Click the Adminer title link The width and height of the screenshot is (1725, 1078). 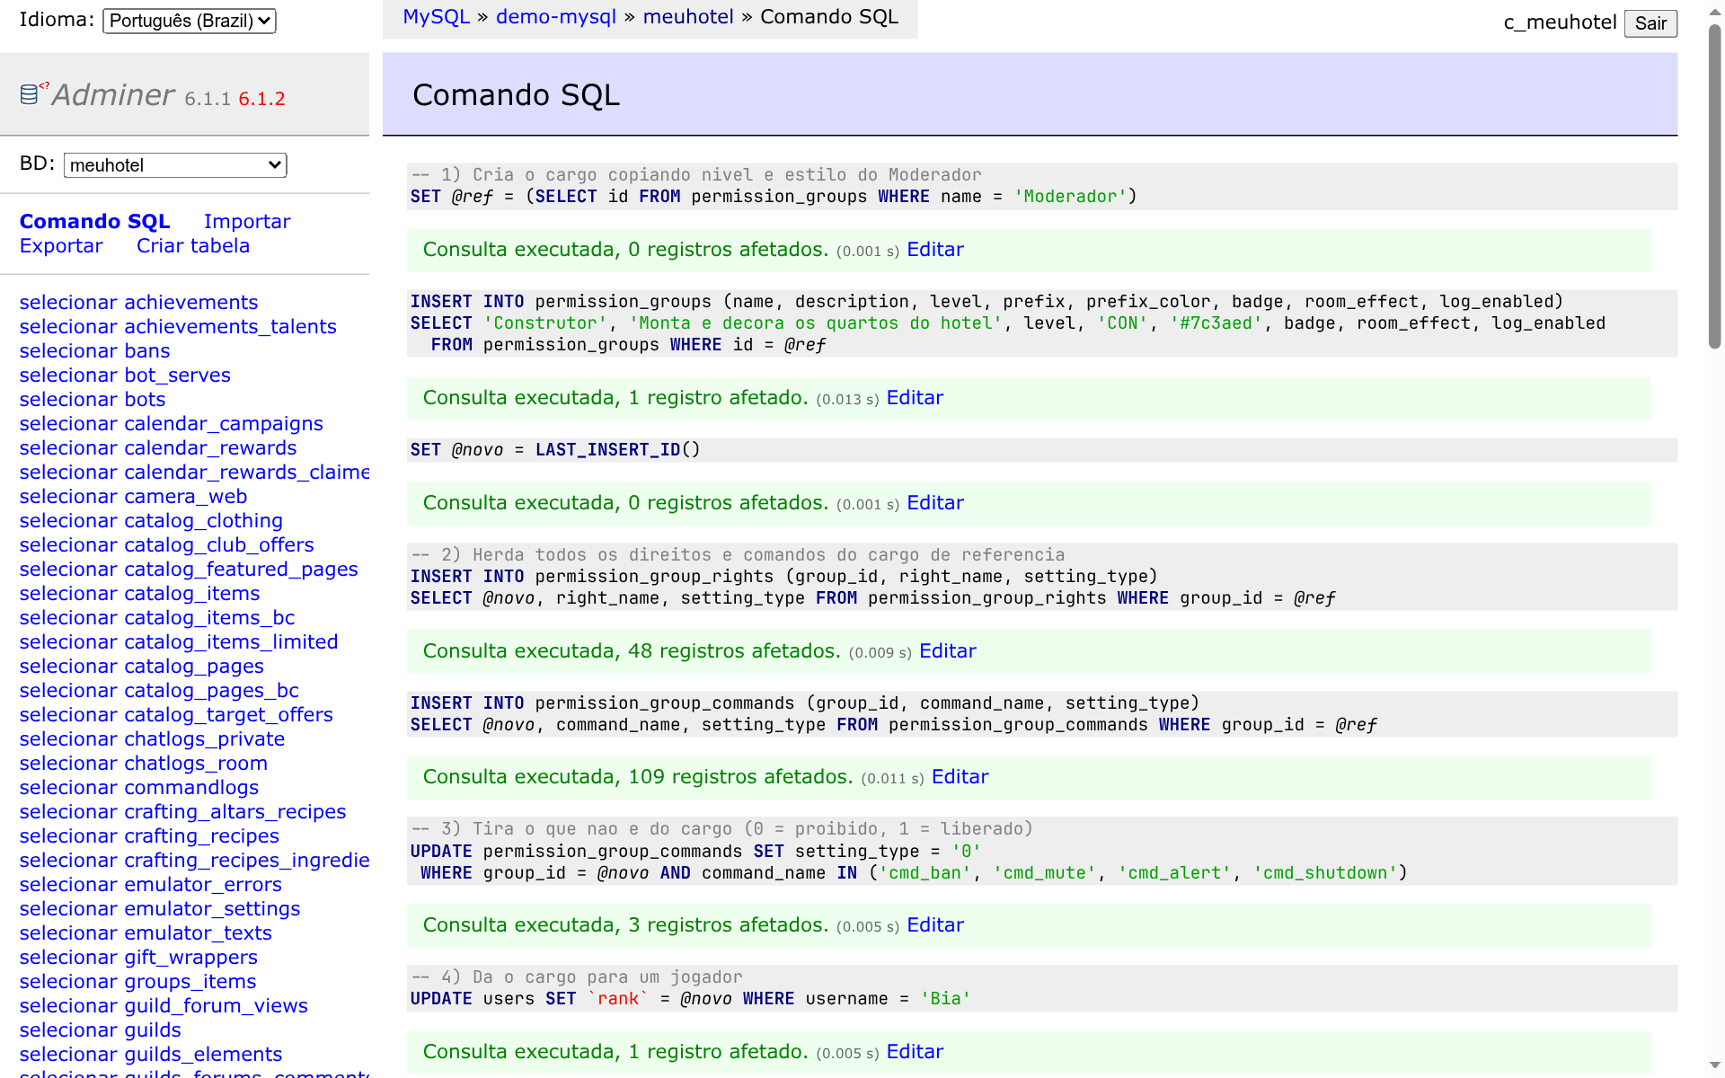(x=113, y=94)
